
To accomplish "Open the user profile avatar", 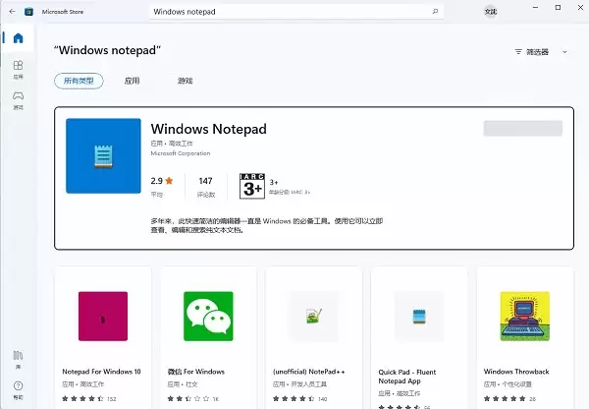I will [490, 12].
